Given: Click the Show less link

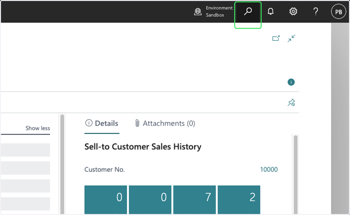Looking at the screenshot, I should point(38,128).
